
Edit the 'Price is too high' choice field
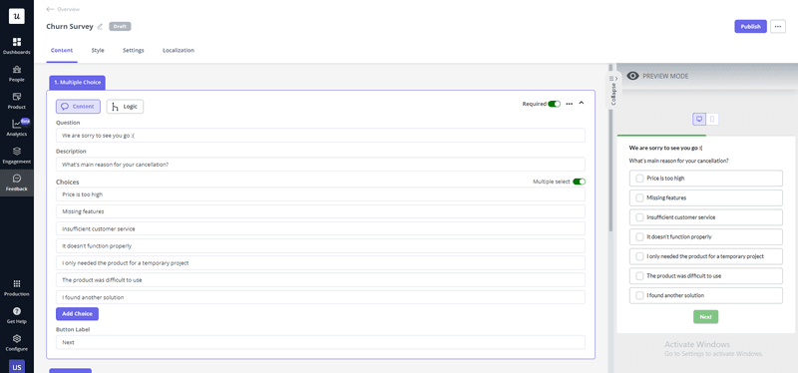point(320,194)
